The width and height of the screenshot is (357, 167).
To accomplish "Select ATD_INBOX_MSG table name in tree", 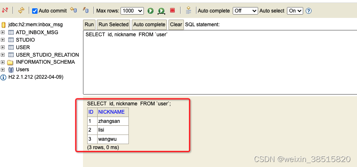I will click(37, 32).
